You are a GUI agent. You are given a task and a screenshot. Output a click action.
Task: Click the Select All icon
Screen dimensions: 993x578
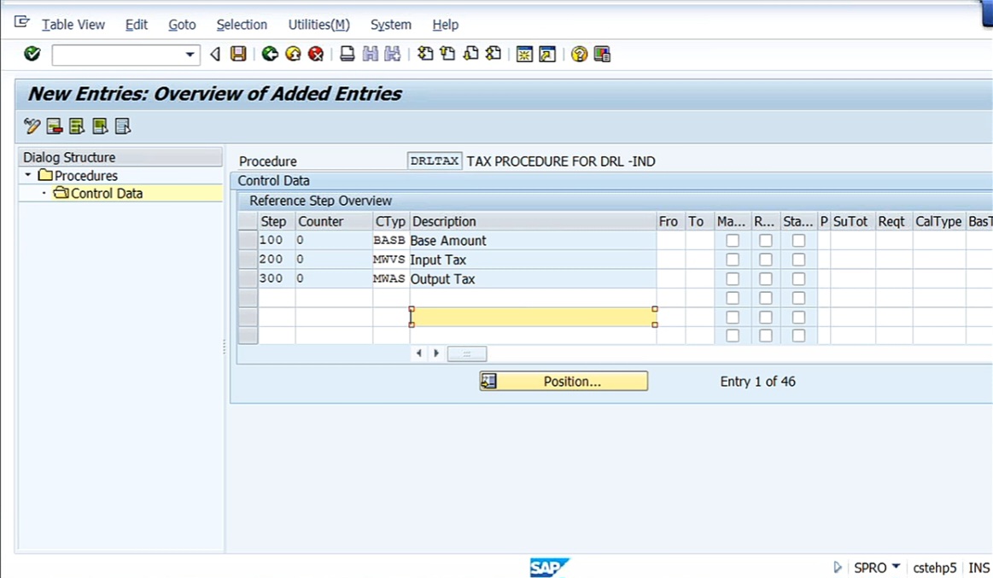pyautogui.click(x=77, y=126)
